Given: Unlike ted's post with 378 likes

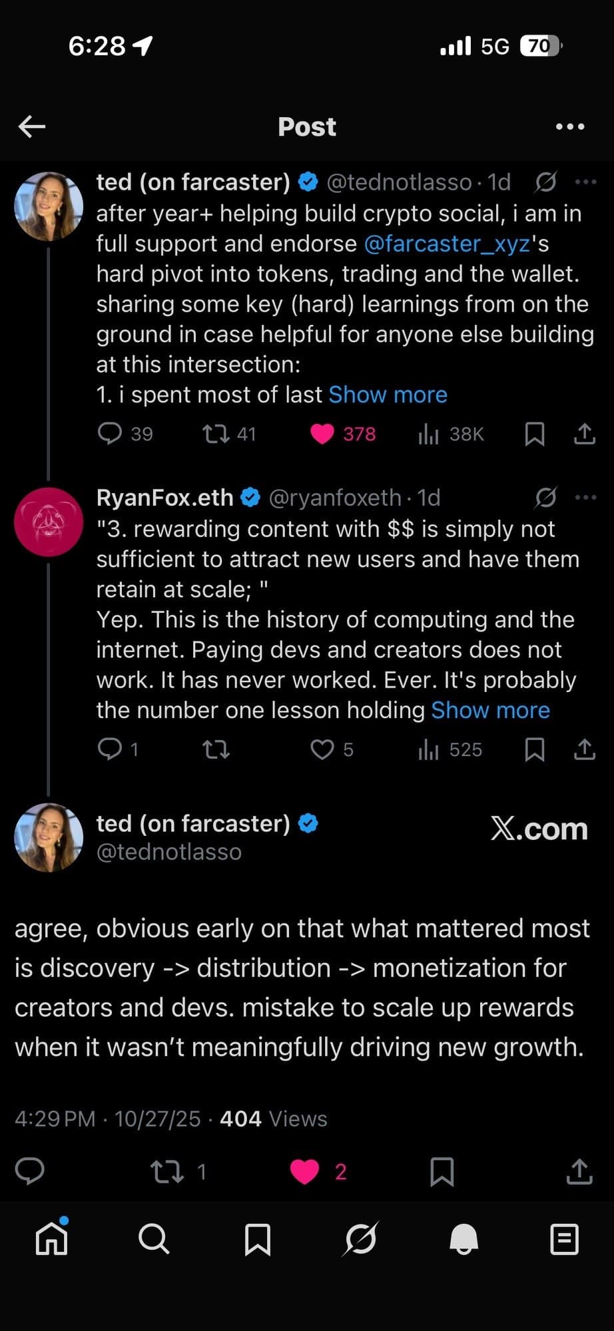Looking at the screenshot, I should 324,434.
